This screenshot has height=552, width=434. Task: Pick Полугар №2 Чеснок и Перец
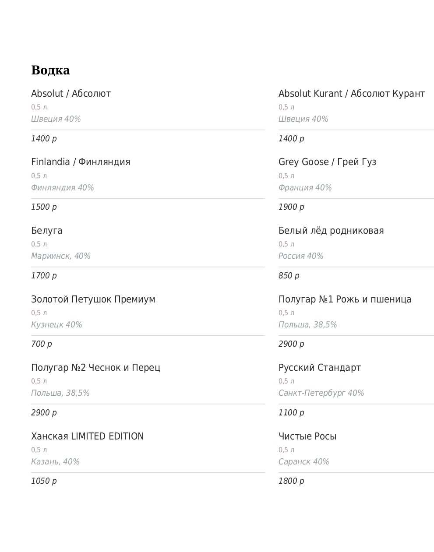(95, 368)
